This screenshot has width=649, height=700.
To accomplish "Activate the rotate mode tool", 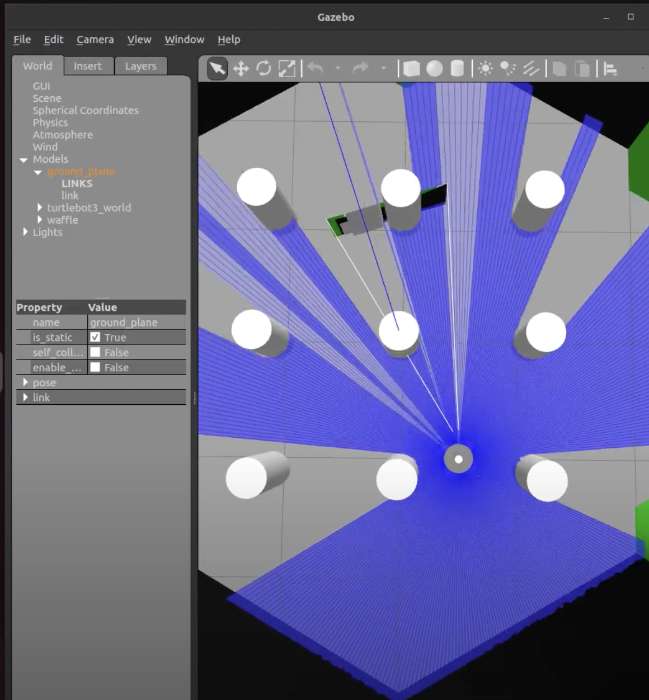I will click(264, 69).
